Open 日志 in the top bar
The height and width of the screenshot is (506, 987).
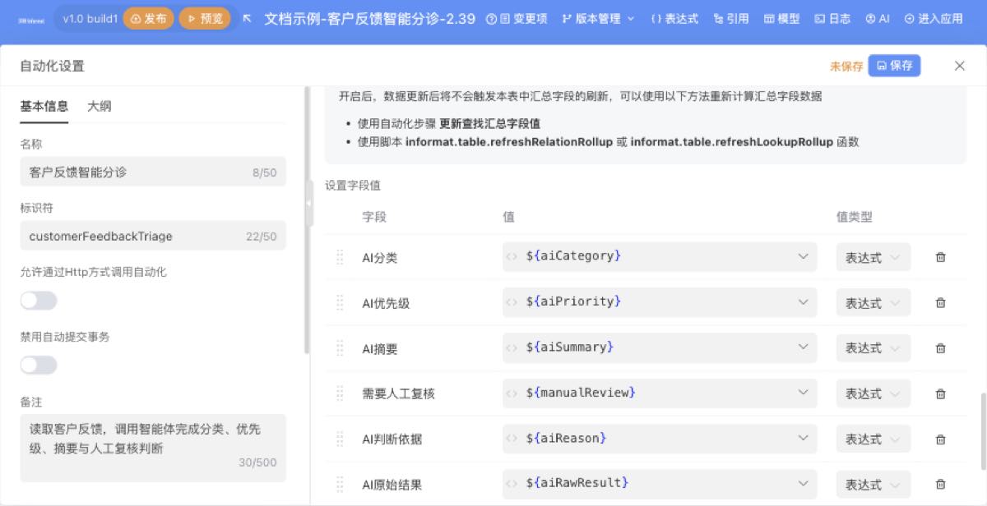point(832,18)
